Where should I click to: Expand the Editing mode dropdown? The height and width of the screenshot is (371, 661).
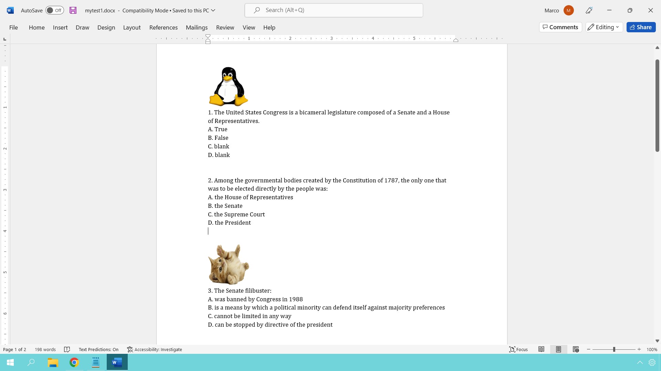tap(604, 27)
